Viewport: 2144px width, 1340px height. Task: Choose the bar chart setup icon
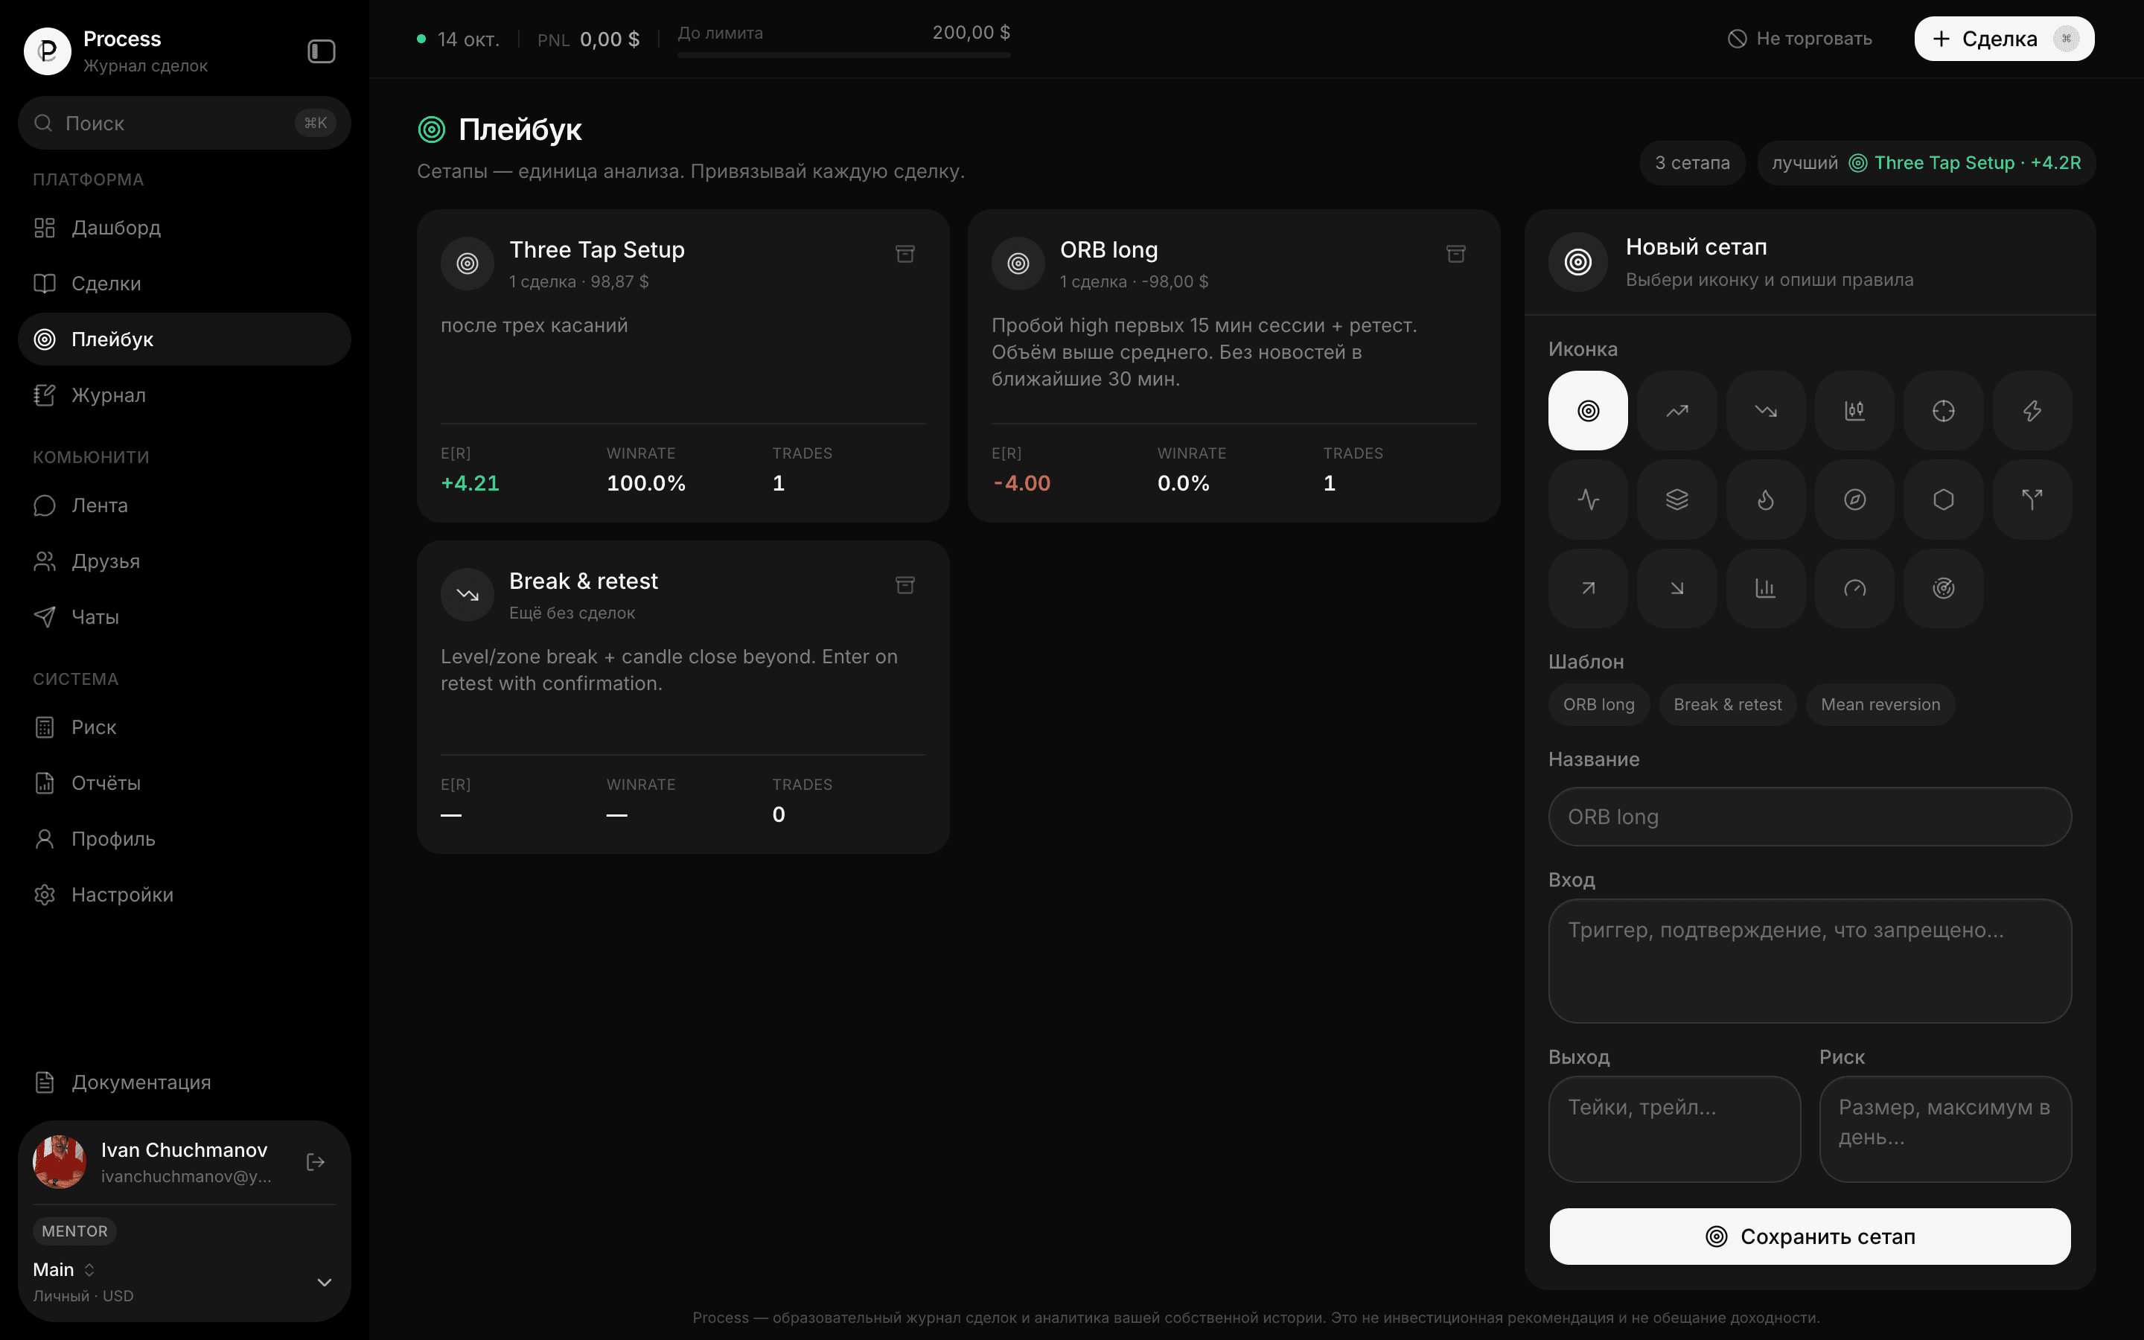click(x=1765, y=588)
